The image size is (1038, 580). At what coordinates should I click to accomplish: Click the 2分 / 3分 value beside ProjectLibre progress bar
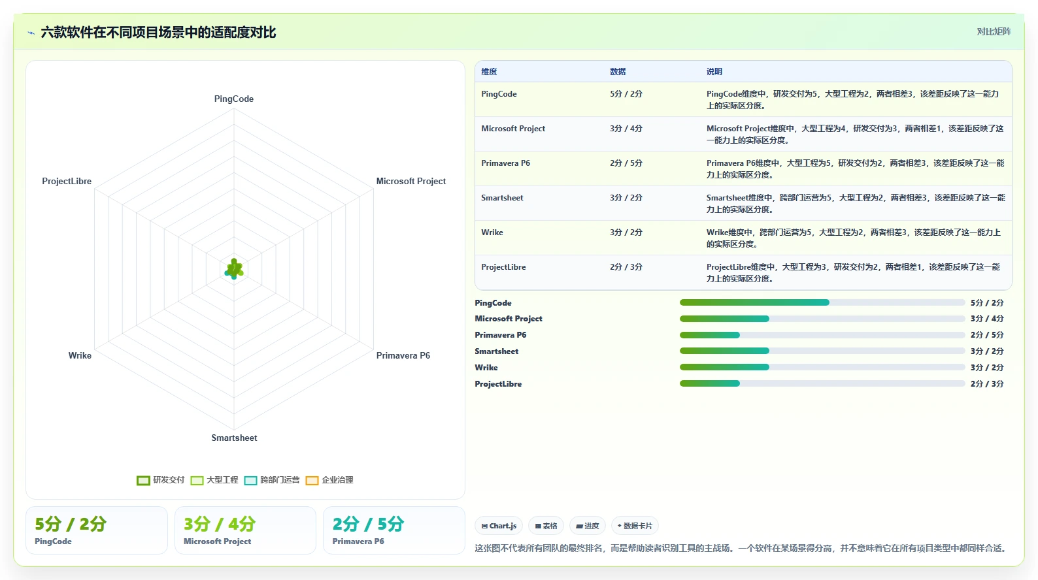tap(987, 384)
